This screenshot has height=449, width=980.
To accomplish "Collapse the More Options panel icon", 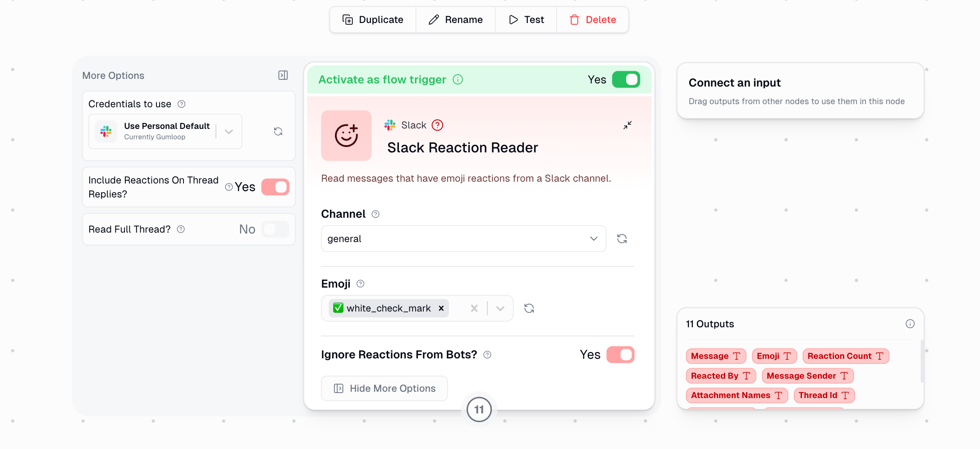I will click(283, 75).
